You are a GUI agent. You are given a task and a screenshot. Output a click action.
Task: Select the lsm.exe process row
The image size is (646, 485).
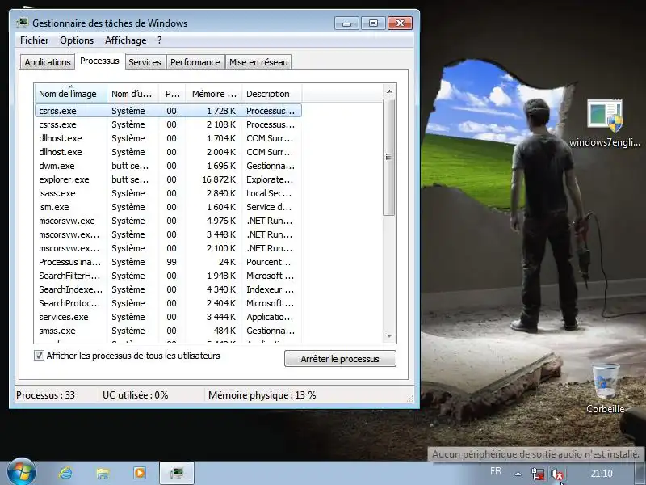pos(168,207)
